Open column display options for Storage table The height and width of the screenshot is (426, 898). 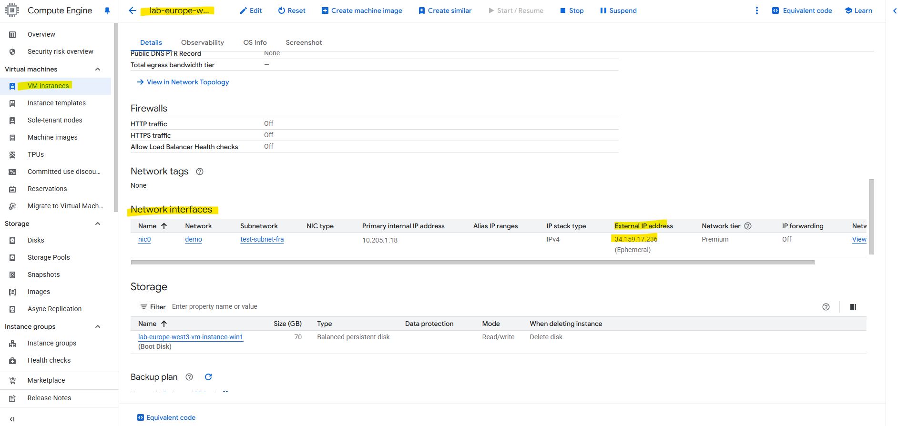click(853, 307)
